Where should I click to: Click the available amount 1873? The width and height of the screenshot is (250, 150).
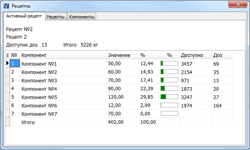coord(196,89)
